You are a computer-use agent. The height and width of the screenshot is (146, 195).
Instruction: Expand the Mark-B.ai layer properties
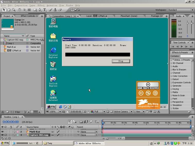point(15,132)
